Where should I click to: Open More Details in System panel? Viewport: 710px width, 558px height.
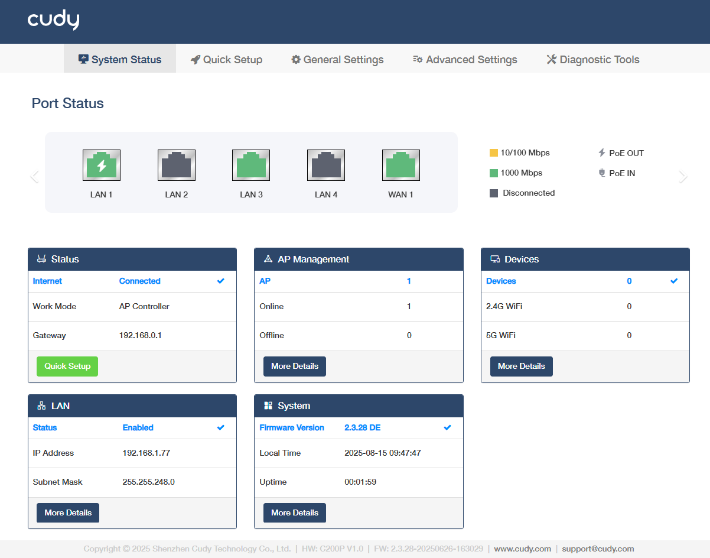[x=295, y=513]
